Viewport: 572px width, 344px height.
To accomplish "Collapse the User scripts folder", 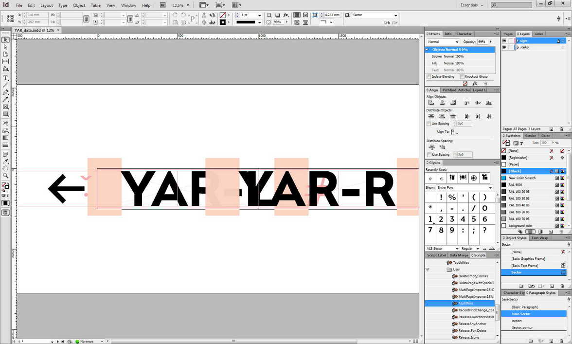I will click(x=428, y=269).
